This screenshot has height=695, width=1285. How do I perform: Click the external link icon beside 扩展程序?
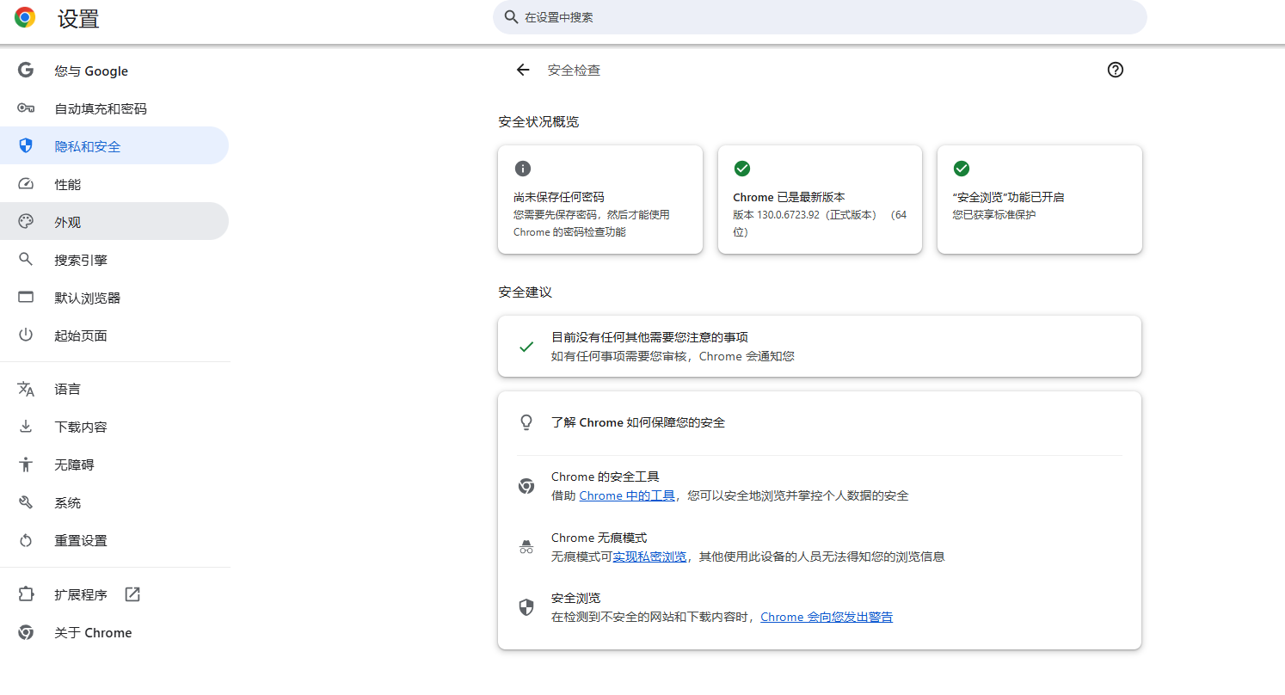pos(132,594)
